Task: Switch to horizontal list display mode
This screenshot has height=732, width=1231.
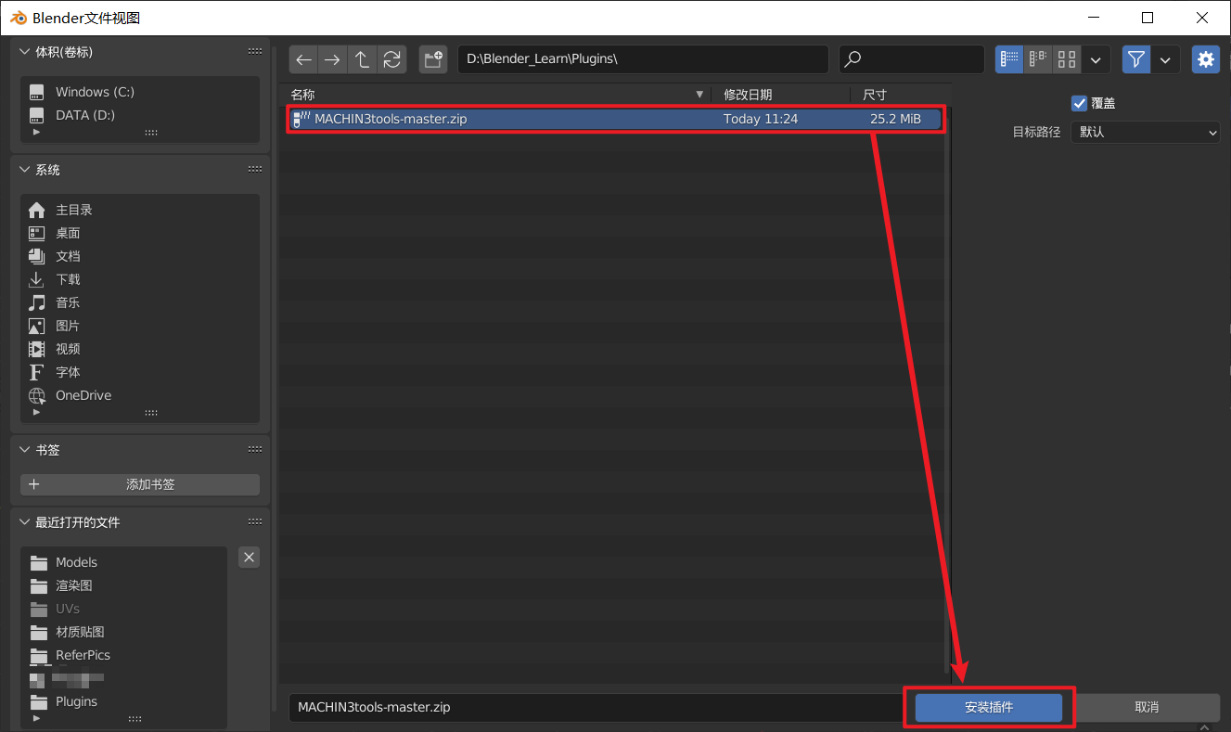Action: tap(1038, 59)
